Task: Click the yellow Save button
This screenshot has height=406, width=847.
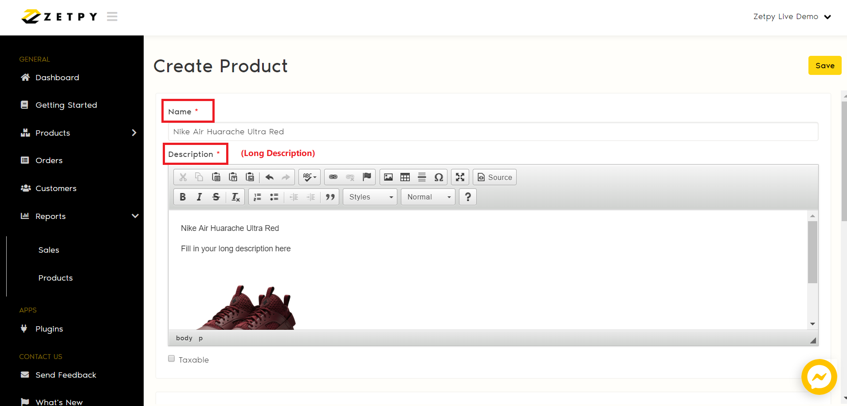Action: click(x=825, y=66)
